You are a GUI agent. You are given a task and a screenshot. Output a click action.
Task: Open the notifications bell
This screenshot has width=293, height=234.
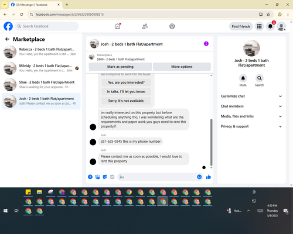coord(270,26)
